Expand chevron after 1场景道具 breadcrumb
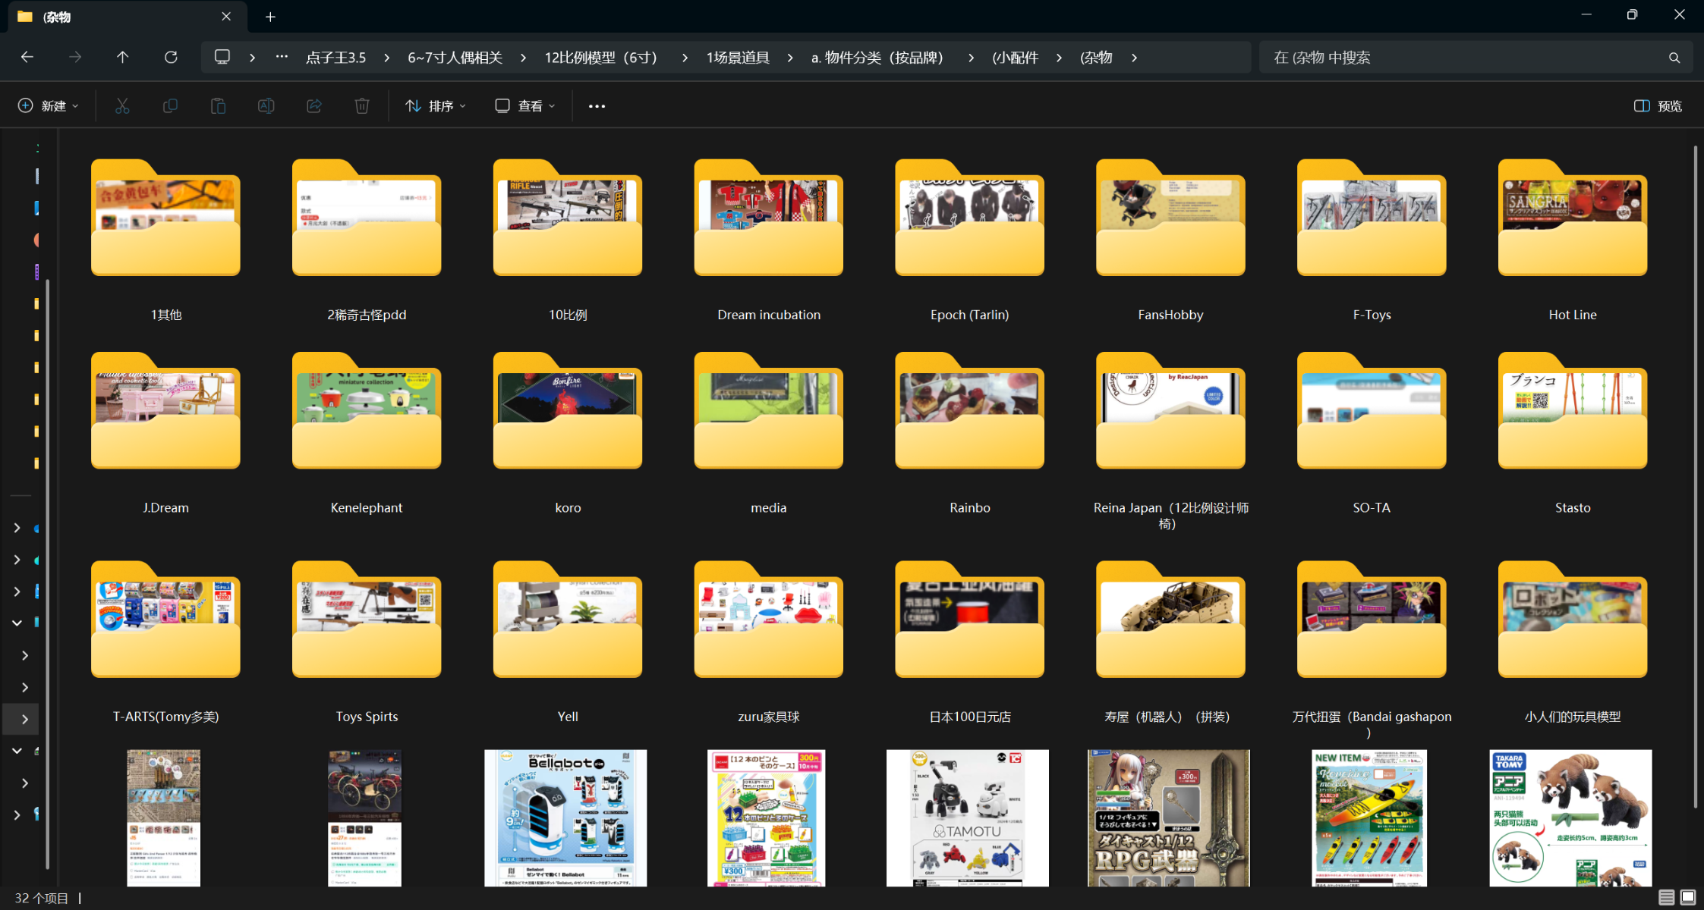 (789, 58)
